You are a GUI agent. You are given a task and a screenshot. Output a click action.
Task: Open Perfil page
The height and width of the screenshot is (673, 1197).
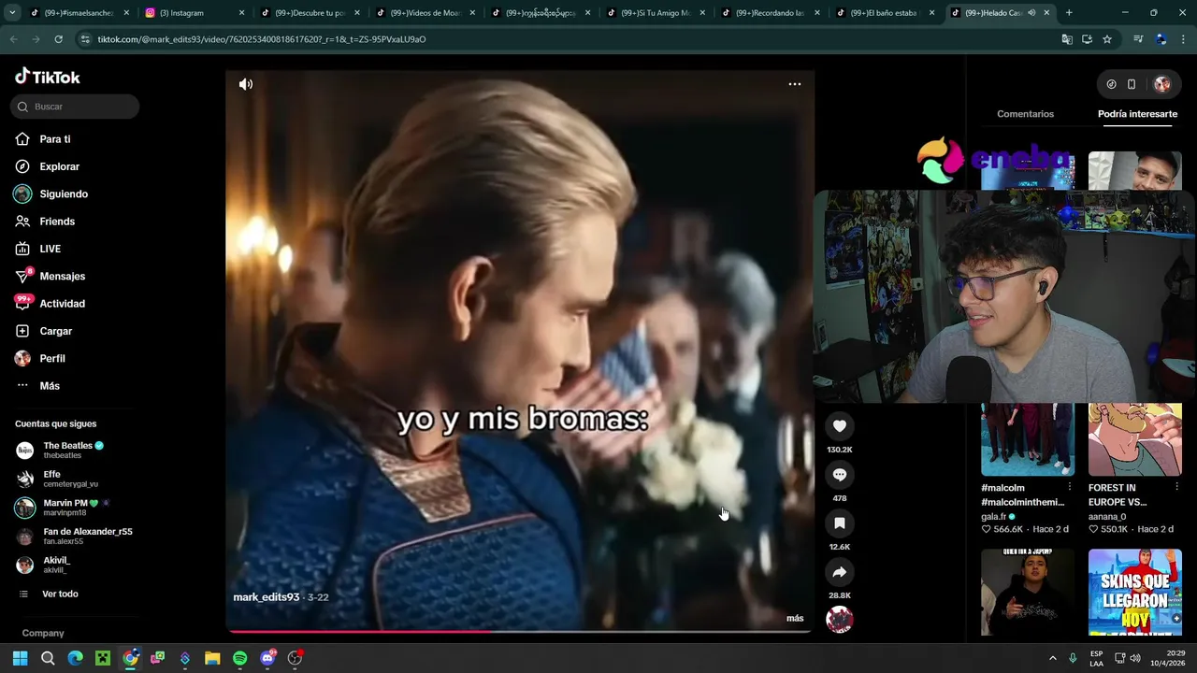(x=51, y=359)
